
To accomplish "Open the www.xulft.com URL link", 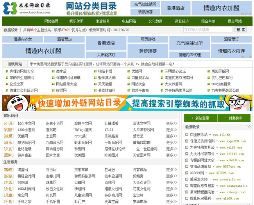I will [x=231, y=148].
